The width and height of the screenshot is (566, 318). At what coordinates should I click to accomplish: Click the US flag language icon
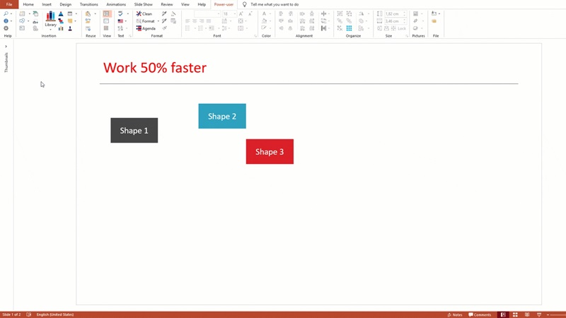tap(120, 21)
